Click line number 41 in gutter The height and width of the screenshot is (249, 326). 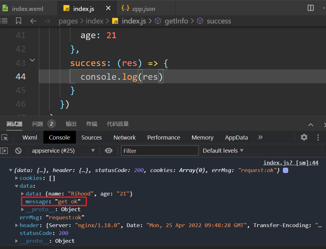[21, 35]
